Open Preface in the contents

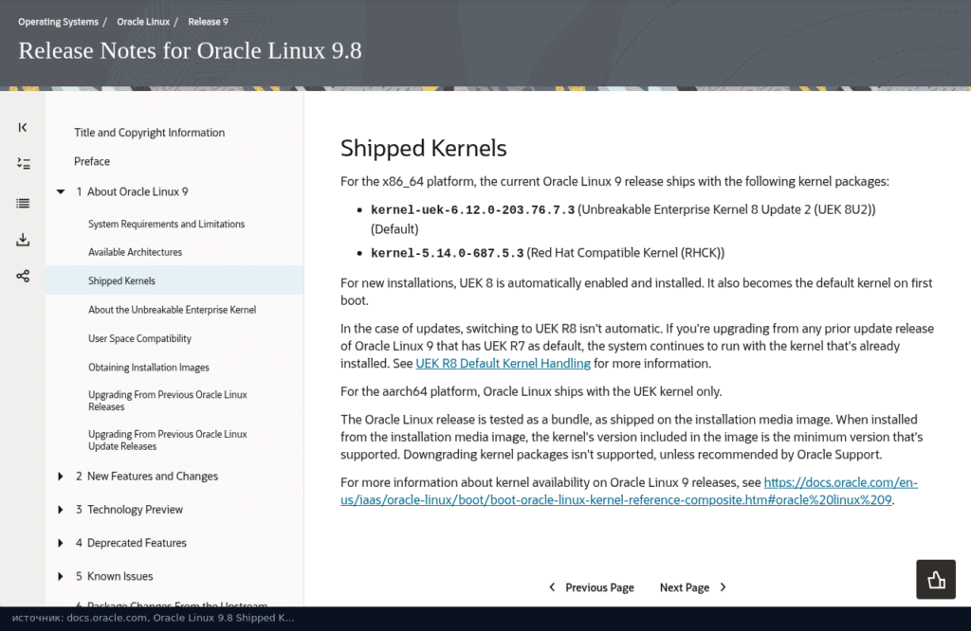92,161
